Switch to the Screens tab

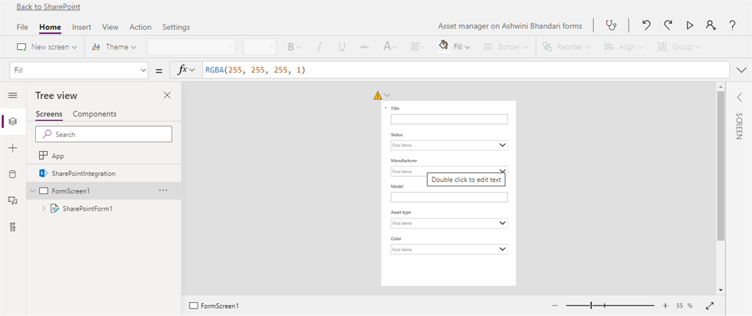tap(49, 114)
